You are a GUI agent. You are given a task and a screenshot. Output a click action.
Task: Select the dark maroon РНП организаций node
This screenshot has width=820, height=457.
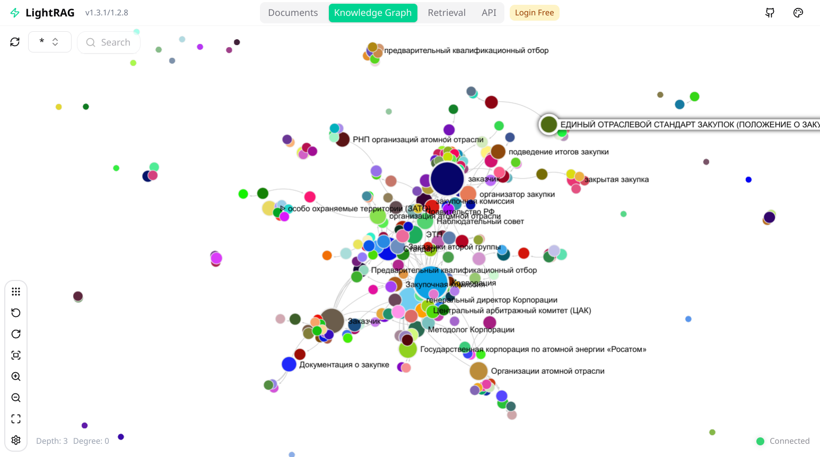click(343, 139)
